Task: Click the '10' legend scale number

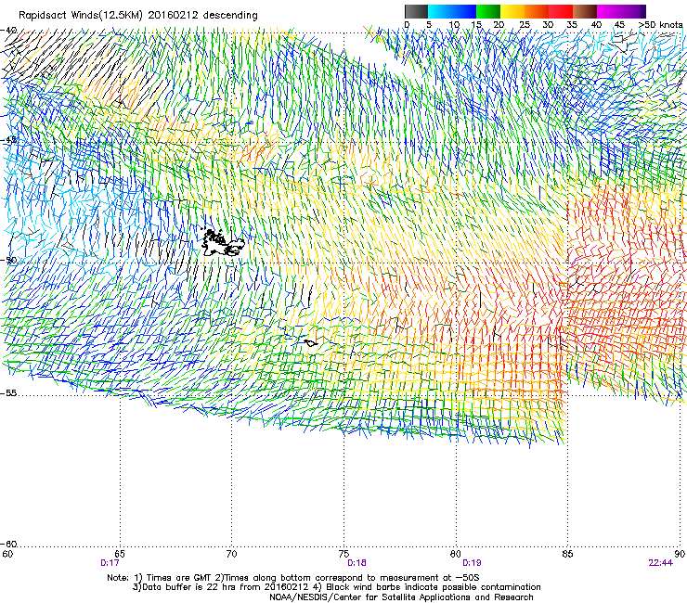Action: 454,25
